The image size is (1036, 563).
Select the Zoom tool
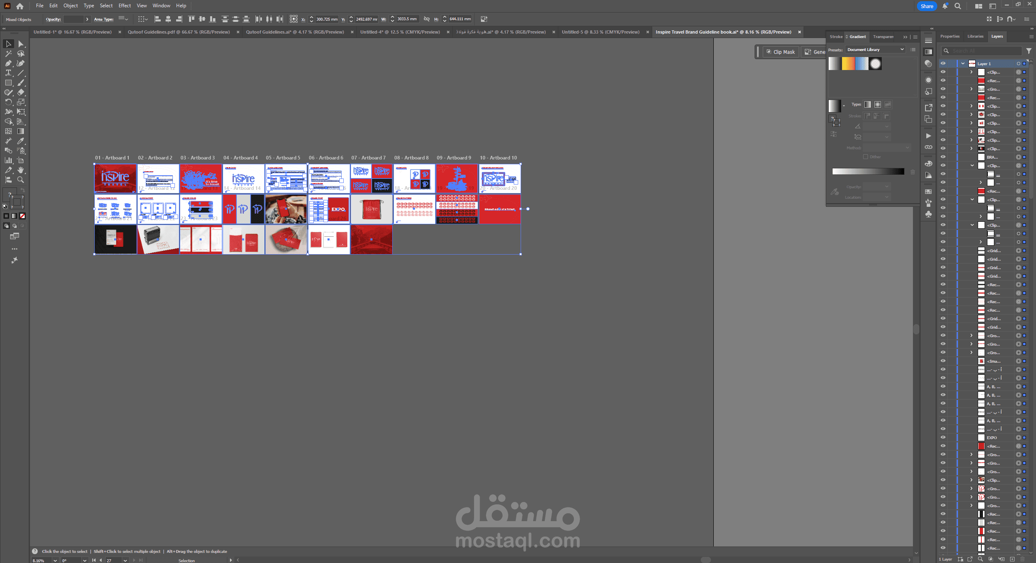click(21, 180)
